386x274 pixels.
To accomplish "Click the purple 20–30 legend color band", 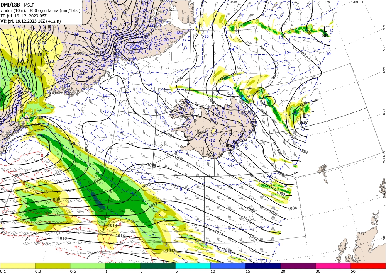I will (x=298, y=265).
